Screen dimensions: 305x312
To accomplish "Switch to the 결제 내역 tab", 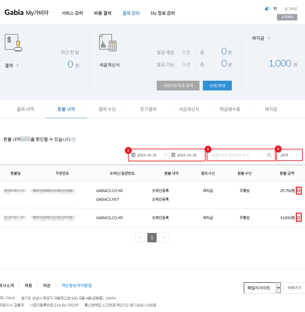I will click(x=25, y=109).
